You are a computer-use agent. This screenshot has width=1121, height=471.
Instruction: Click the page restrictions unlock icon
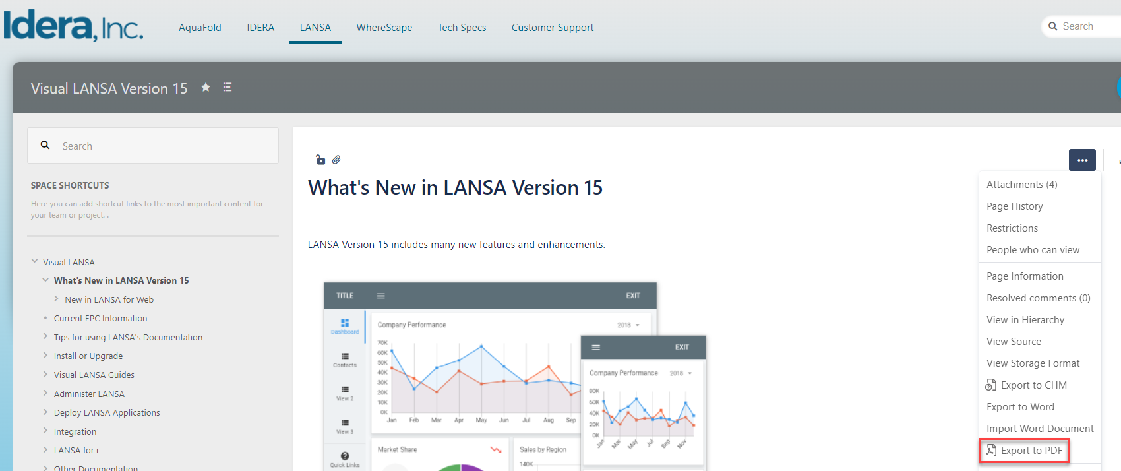(x=320, y=160)
